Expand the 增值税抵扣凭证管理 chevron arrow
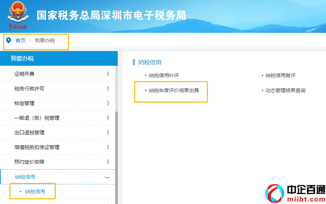This screenshot has height=204, width=326. point(108,147)
